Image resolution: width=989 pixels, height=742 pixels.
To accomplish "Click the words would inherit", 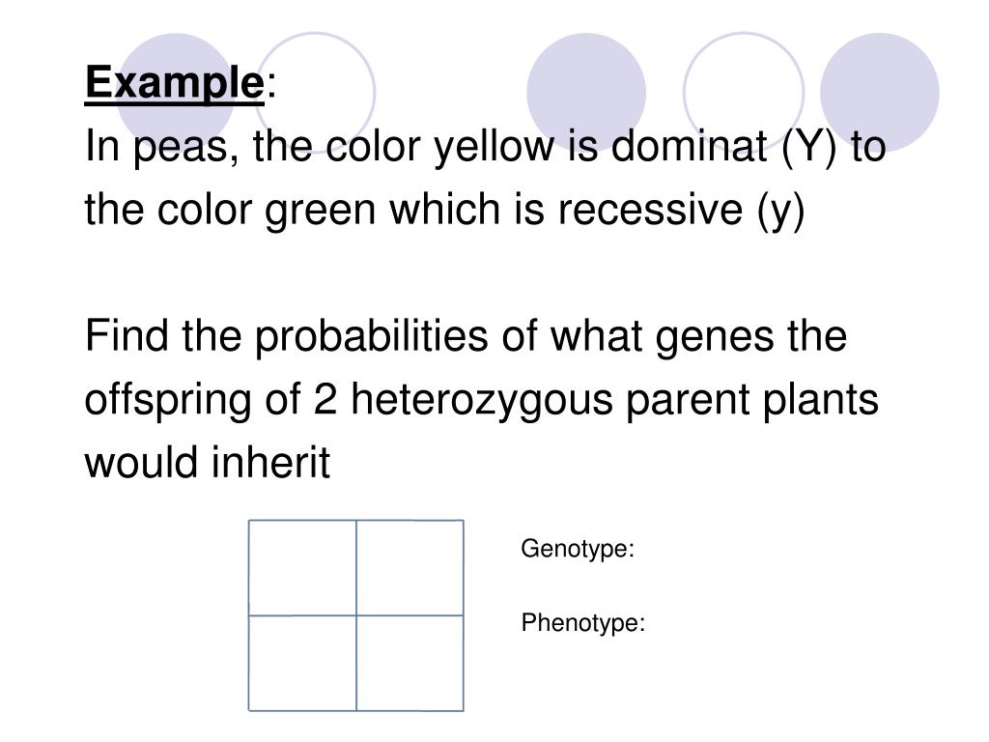I will point(208,462).
